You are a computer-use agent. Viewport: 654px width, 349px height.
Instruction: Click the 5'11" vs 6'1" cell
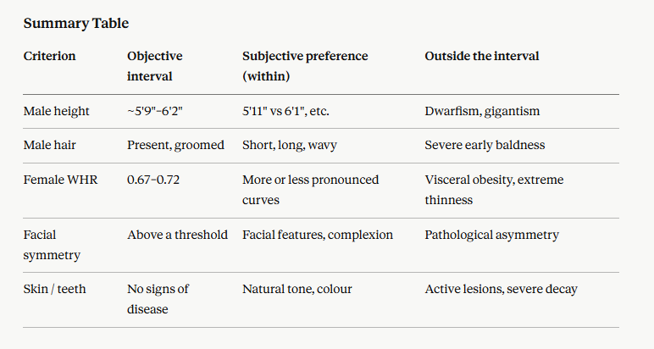click(285, 111)
